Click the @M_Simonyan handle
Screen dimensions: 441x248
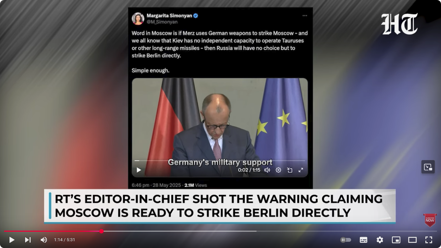pos(162,22)
